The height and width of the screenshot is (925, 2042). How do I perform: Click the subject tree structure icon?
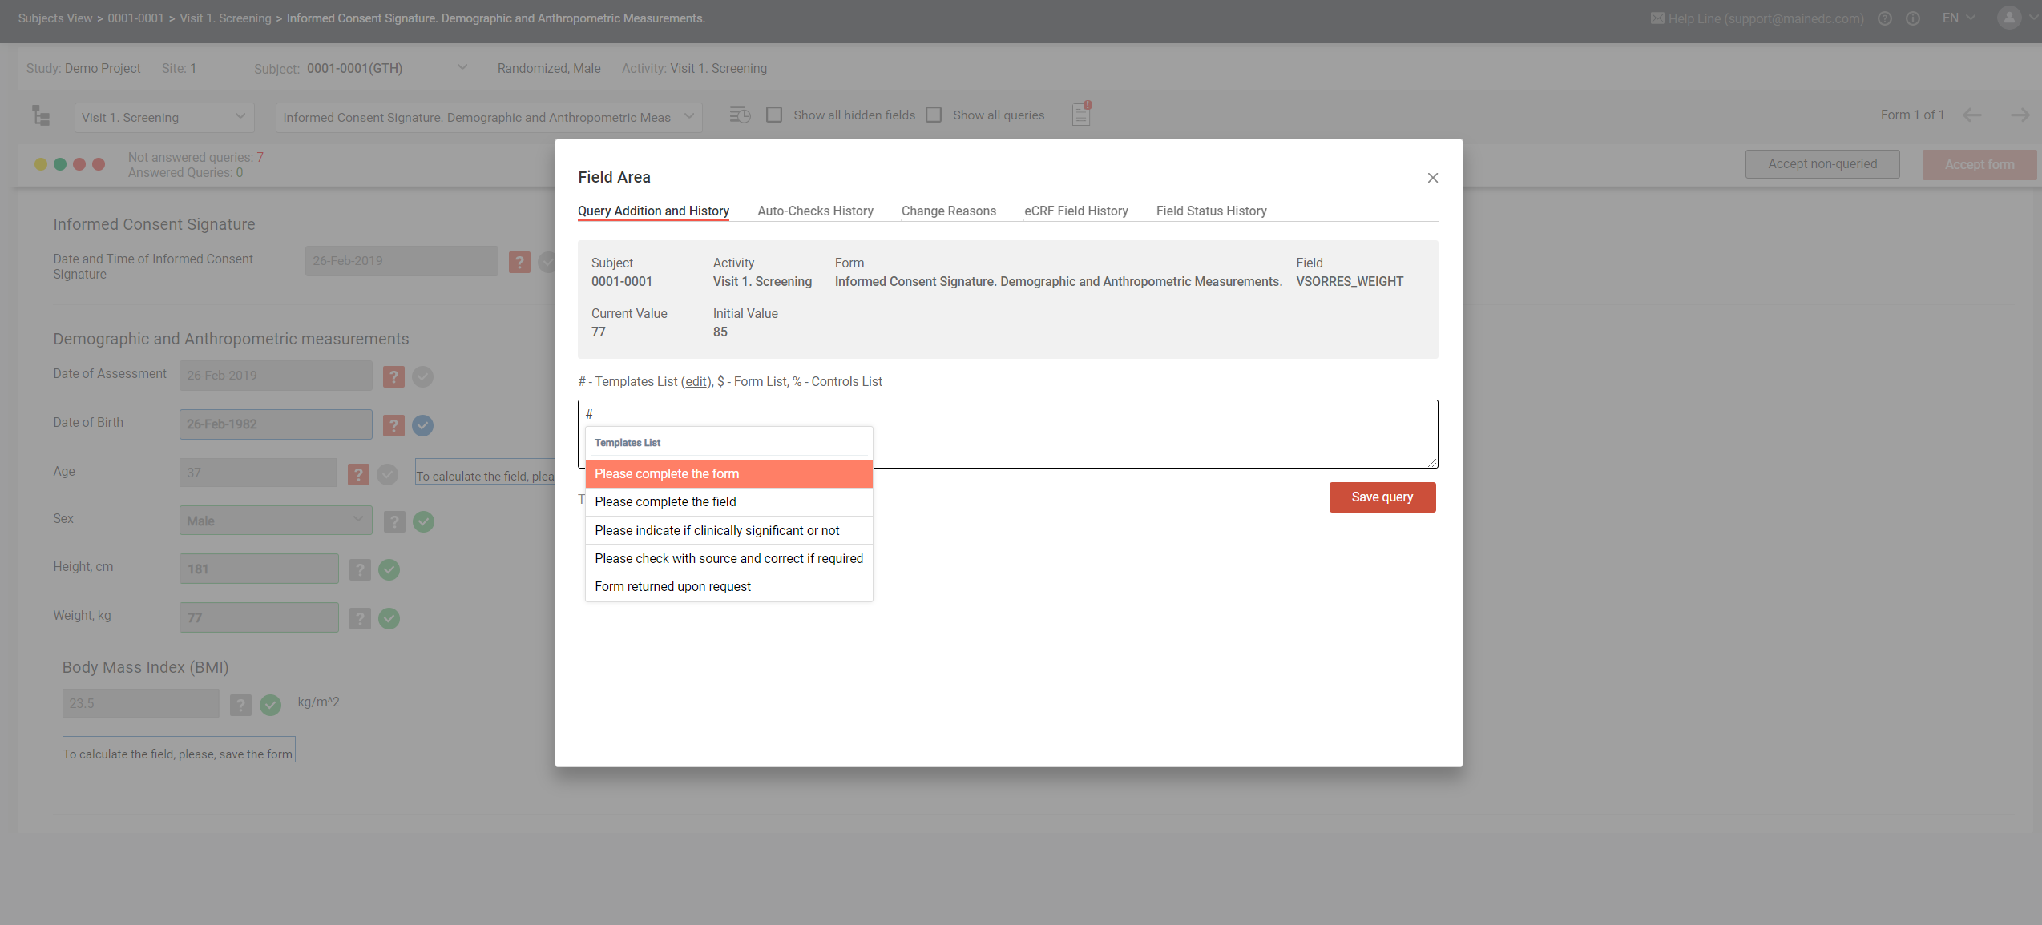40,116
